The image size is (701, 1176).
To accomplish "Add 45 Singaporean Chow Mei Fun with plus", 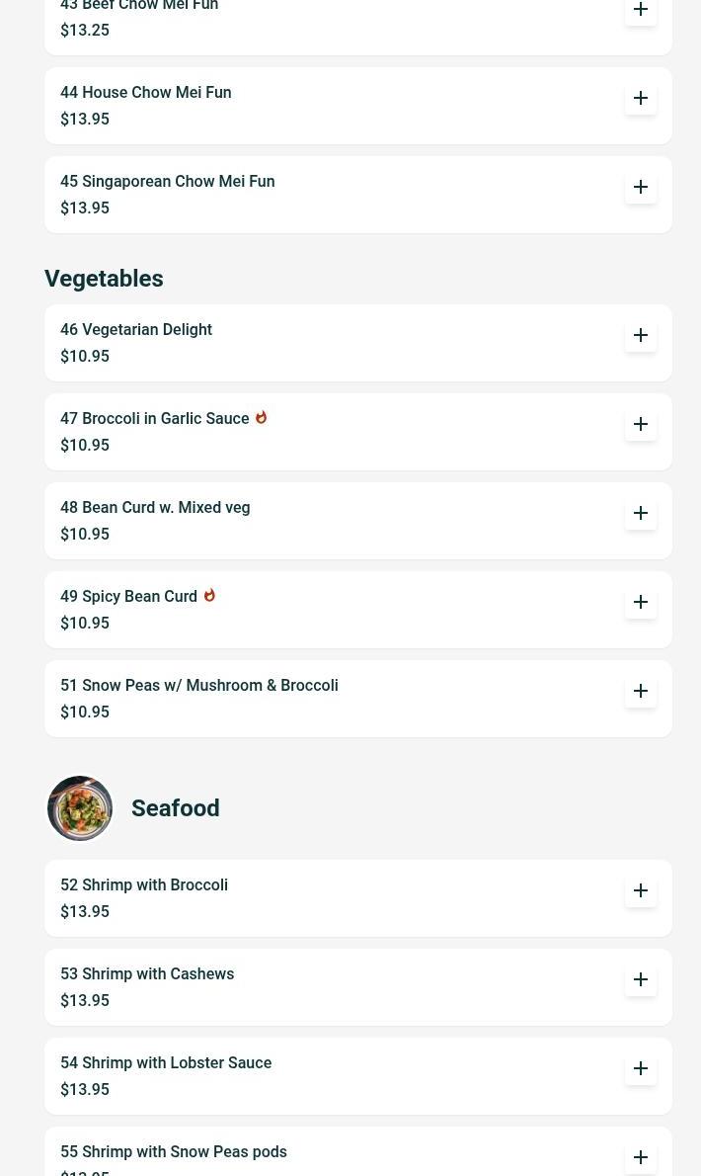I will 641,187.
